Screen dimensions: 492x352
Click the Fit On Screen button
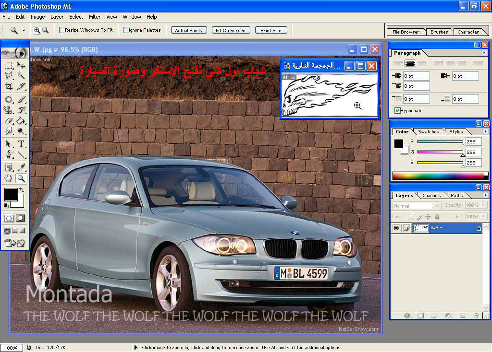(x=231, y=30)
